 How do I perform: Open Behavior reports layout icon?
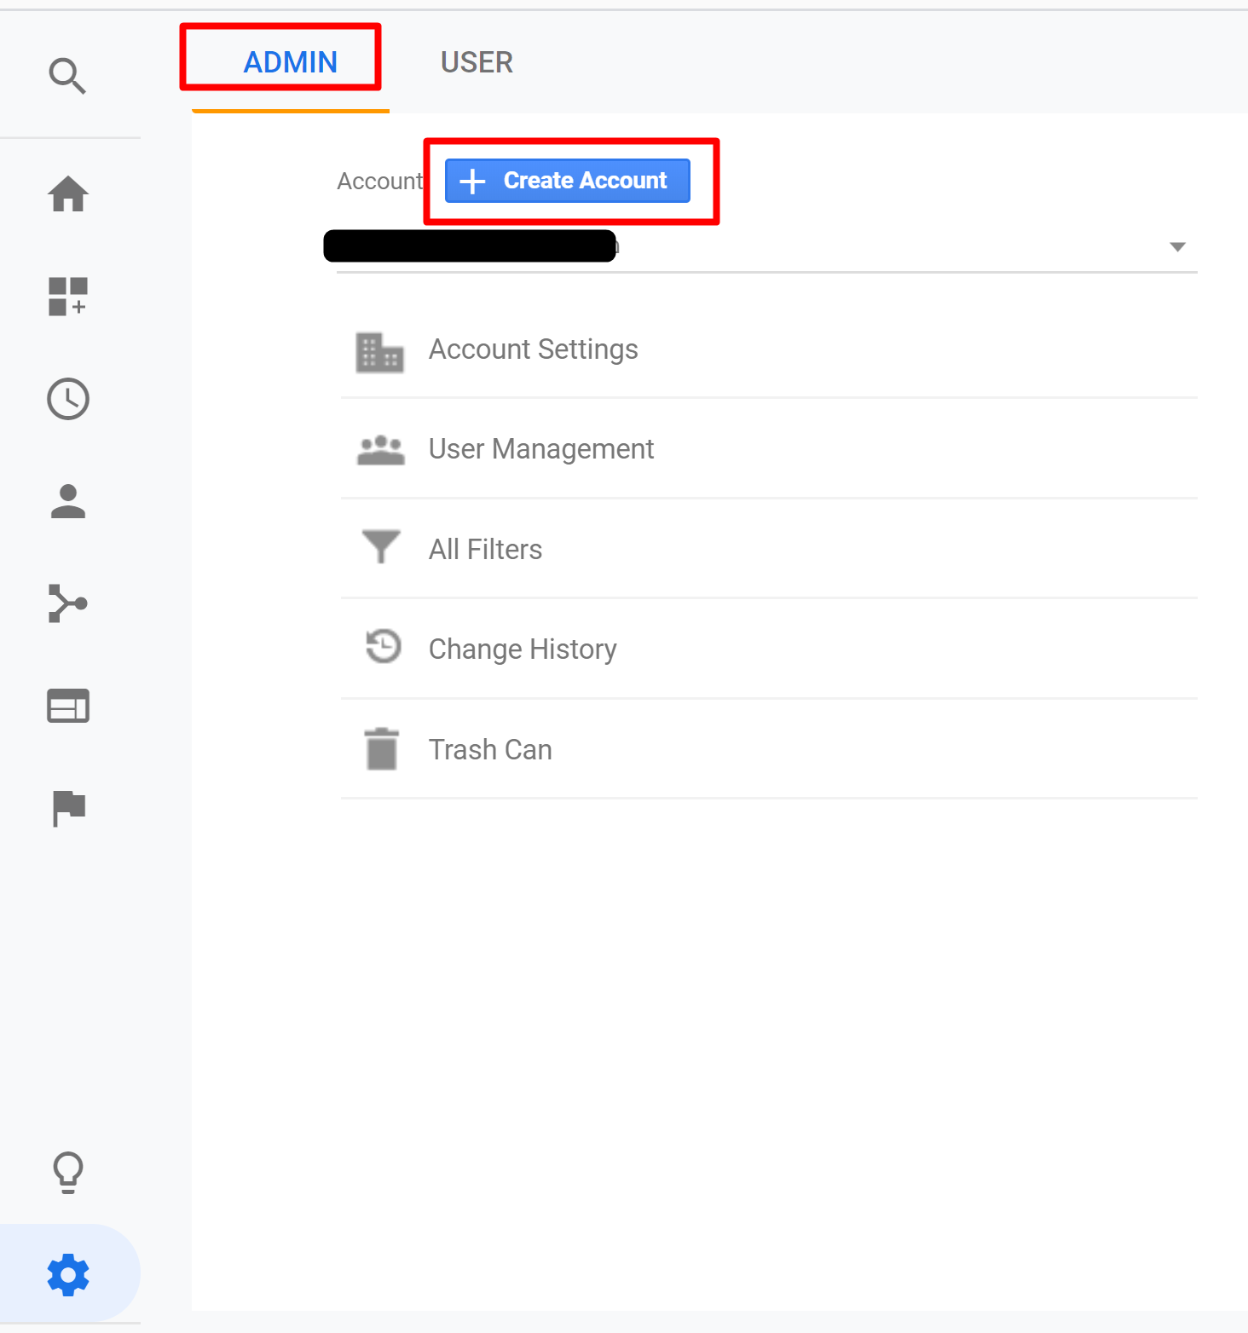pos(68,706)
